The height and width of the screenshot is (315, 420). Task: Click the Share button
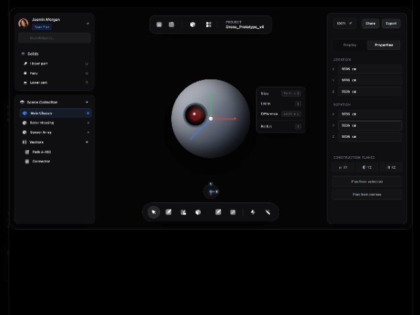point(370,23)
